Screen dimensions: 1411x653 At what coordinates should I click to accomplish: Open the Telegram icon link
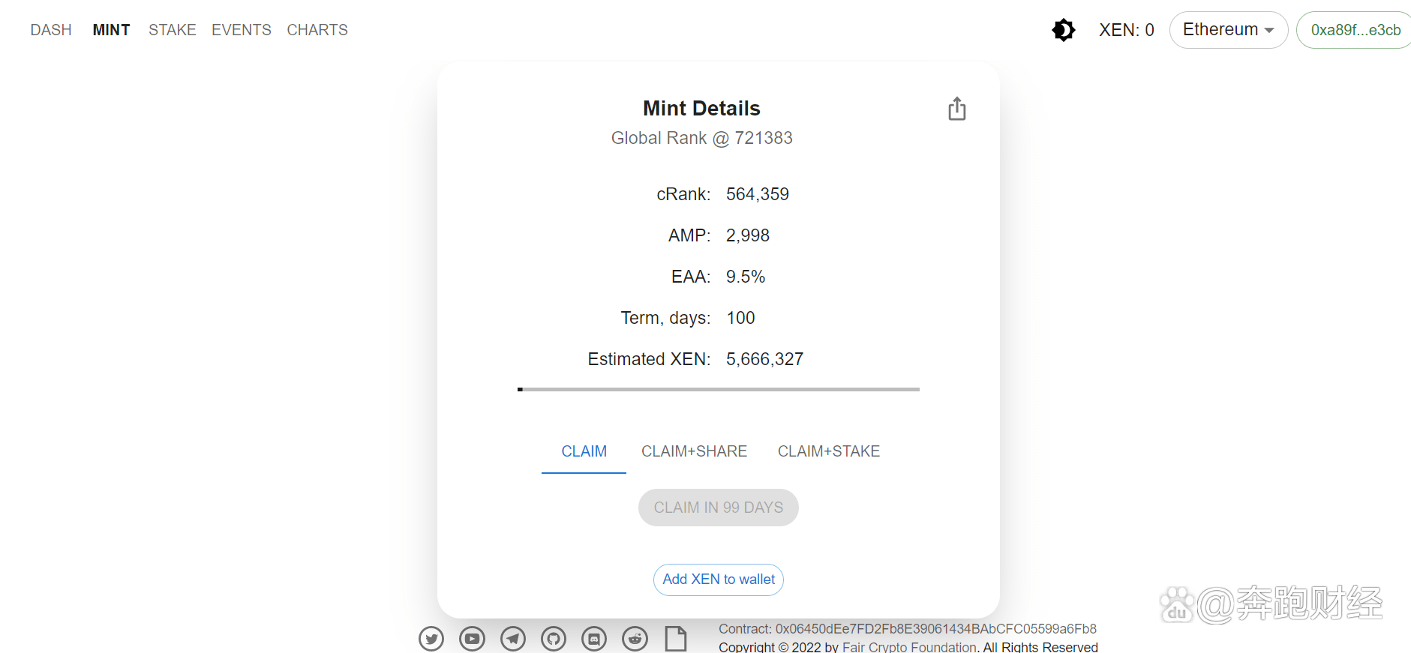coord(513,639)
